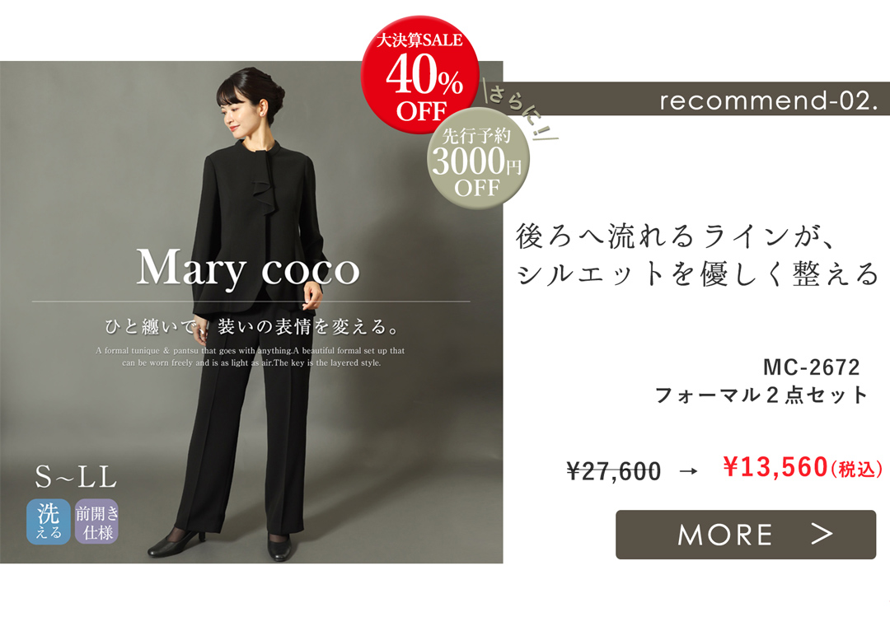
Task: Click the S~LL size label
Action: point(76,477)
